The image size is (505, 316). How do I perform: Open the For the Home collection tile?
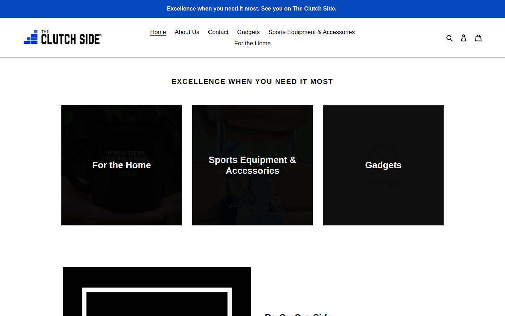[x=121, y=165]
